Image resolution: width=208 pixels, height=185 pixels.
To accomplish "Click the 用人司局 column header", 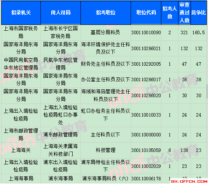I will coord(61,13).
